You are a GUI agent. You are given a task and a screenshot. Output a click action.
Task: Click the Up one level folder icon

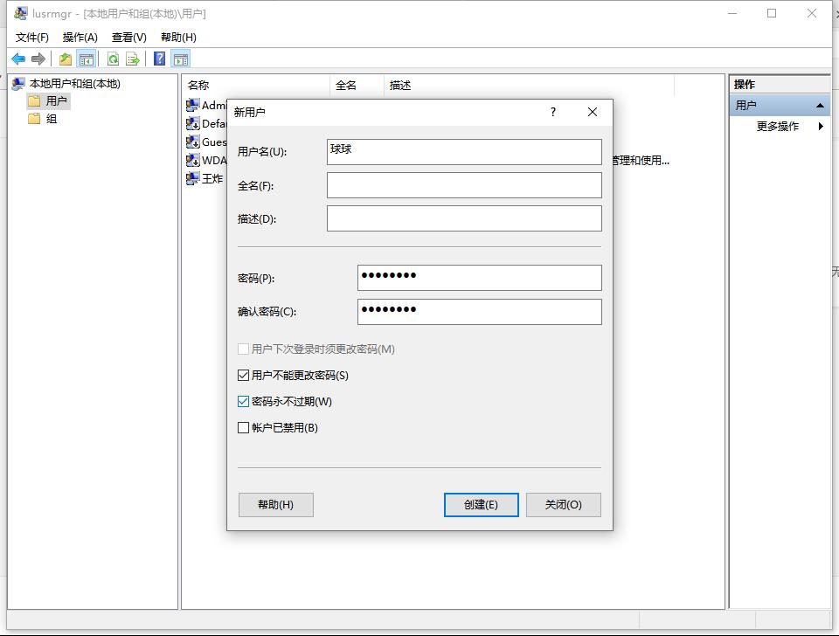(66, 59)
